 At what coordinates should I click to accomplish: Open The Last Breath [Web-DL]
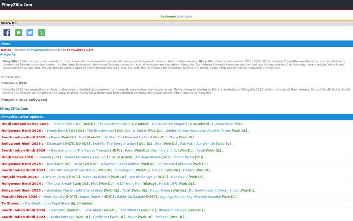click(x=67, y=184)
